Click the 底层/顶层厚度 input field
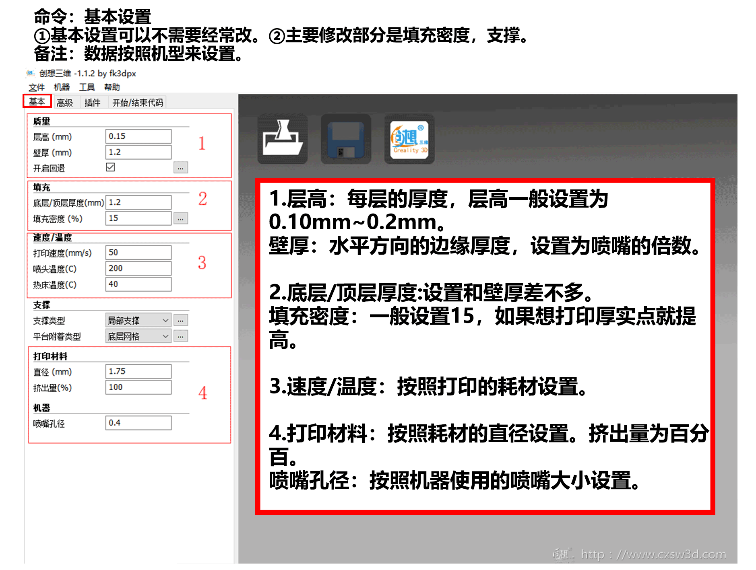This screenshot has width=756, height=570. [138, 202]
